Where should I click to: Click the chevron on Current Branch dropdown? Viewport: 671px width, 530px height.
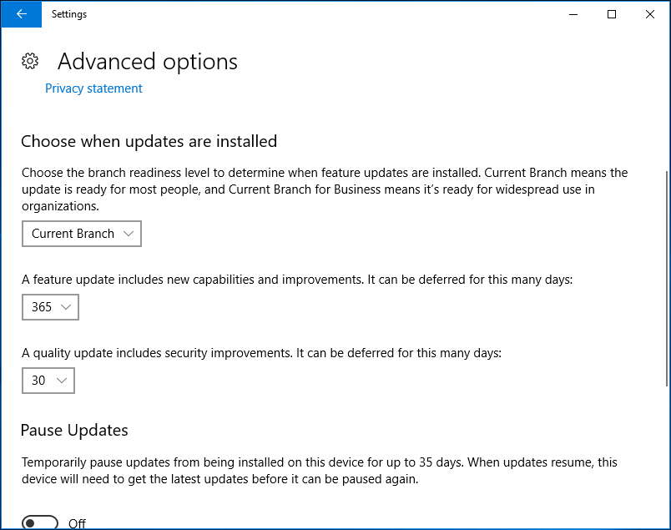coord(129,234)
